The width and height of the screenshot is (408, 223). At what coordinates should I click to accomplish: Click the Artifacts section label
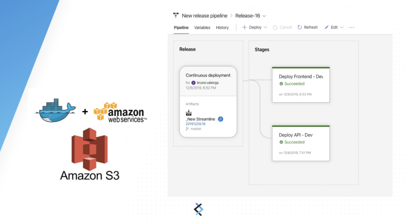click(x=192, y=104)
